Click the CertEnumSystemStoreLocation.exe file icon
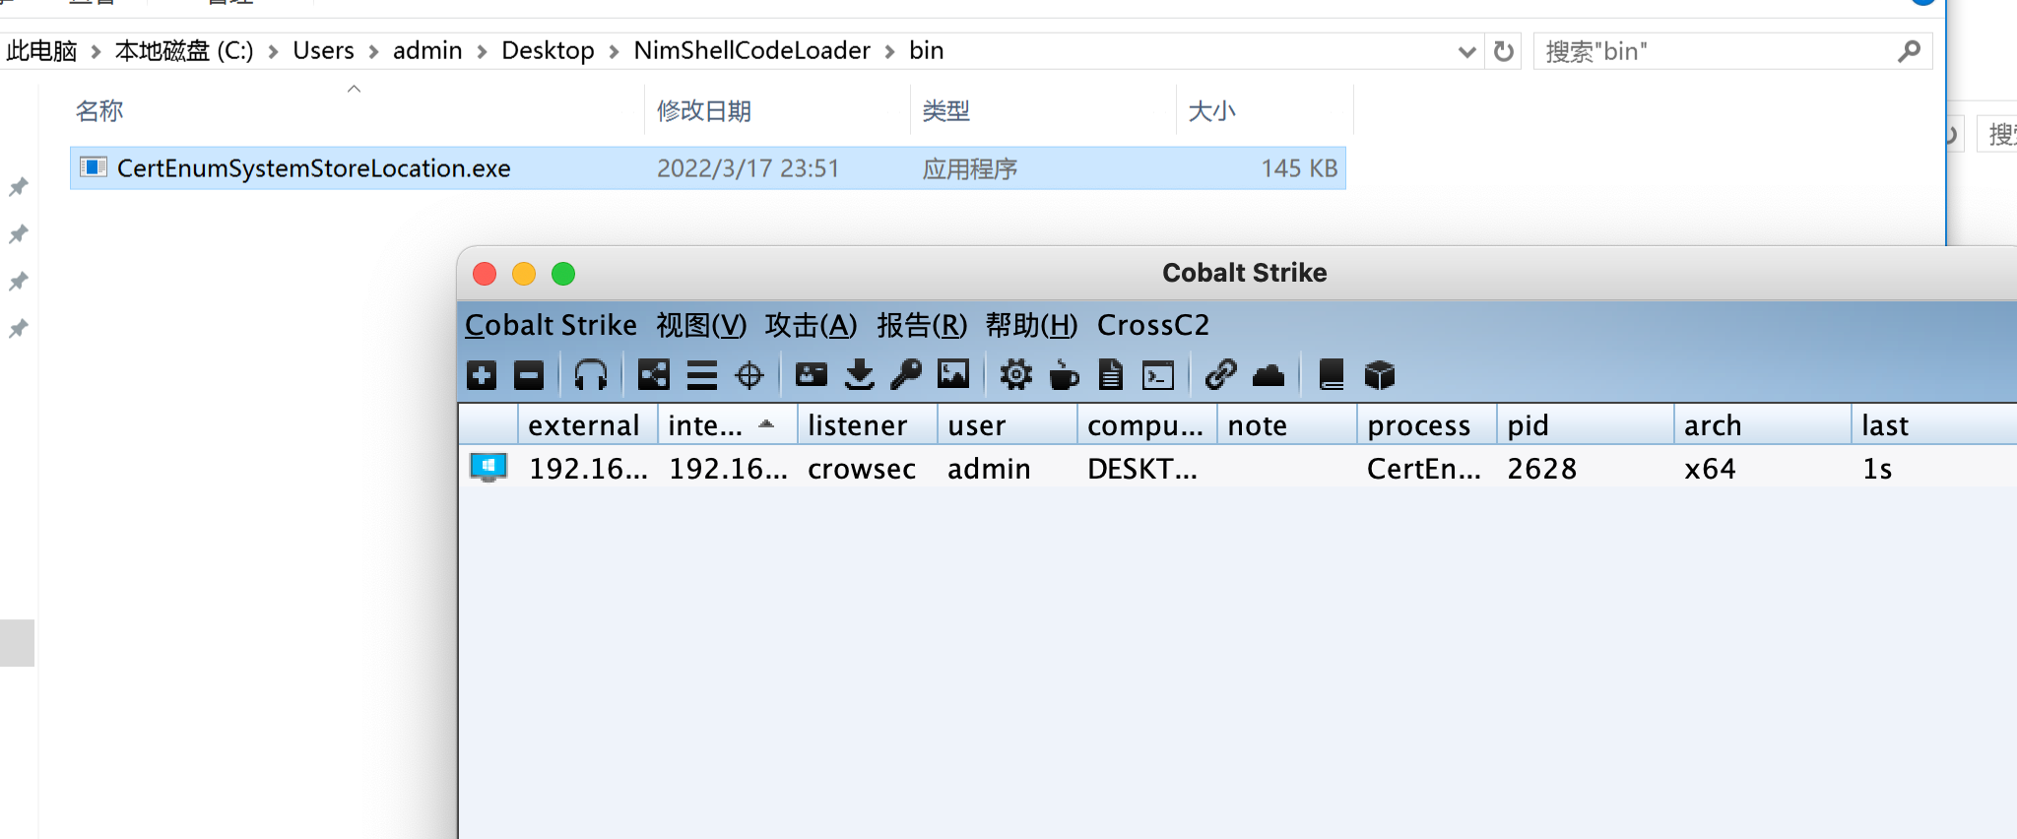The image size is (2017, 839). coord(94,167)
